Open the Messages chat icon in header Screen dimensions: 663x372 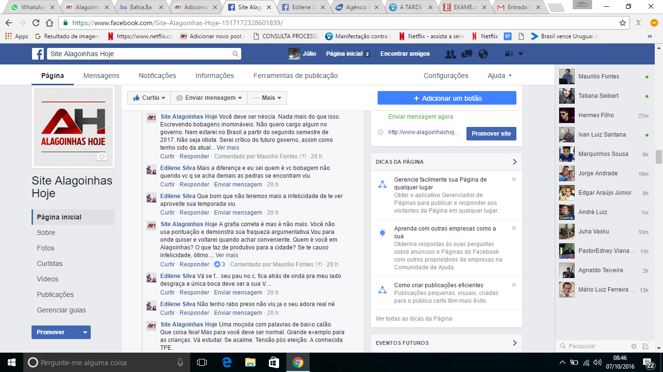[x=467, y=54]
